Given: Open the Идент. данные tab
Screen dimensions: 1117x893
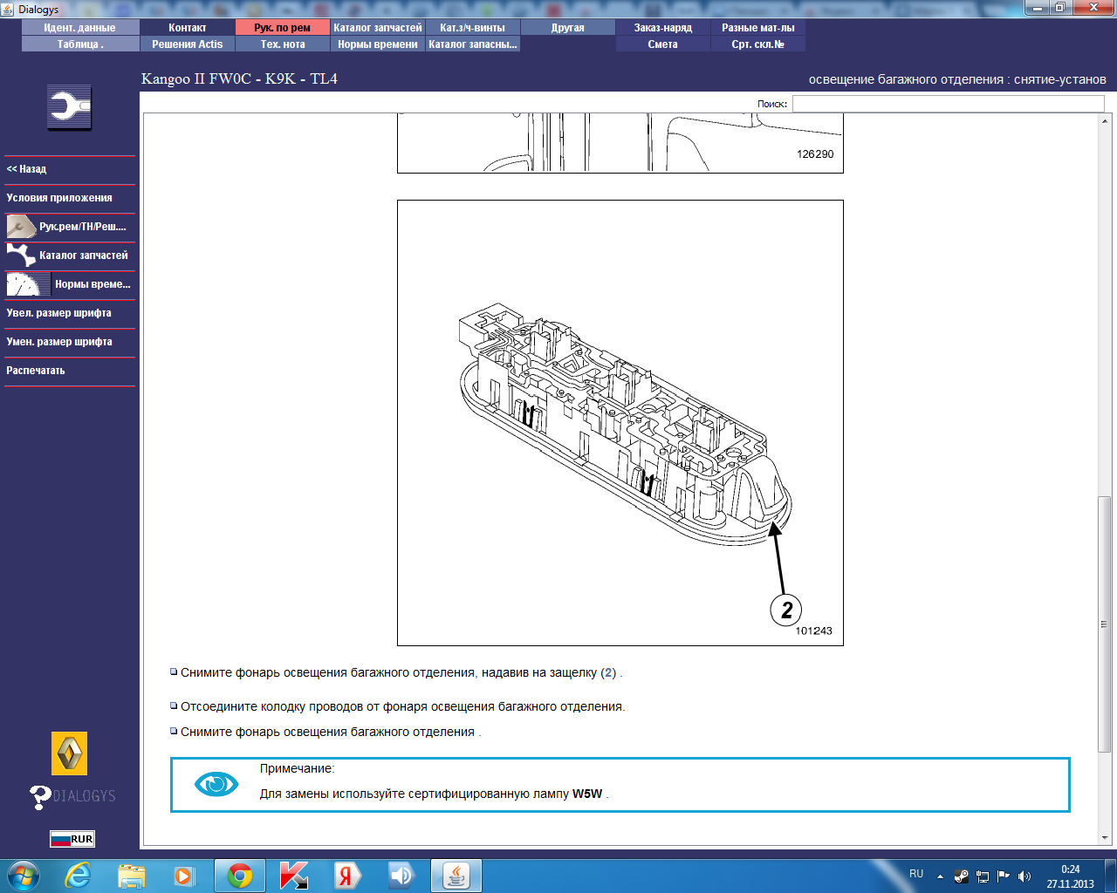Looking at the screenshot, I should [80, 28].
